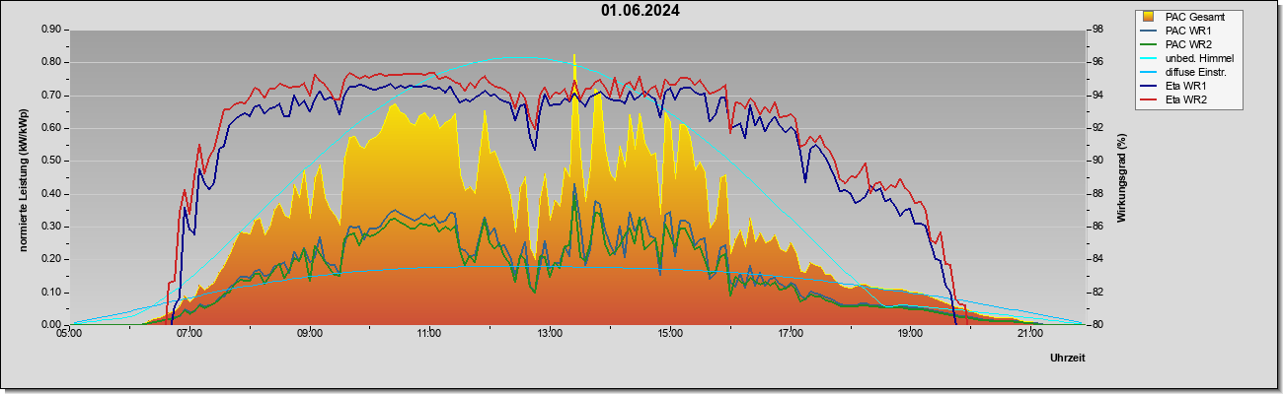Click the unbed. Himmel legend entry
1283x394 pixels.
(x=1187, y=59)
